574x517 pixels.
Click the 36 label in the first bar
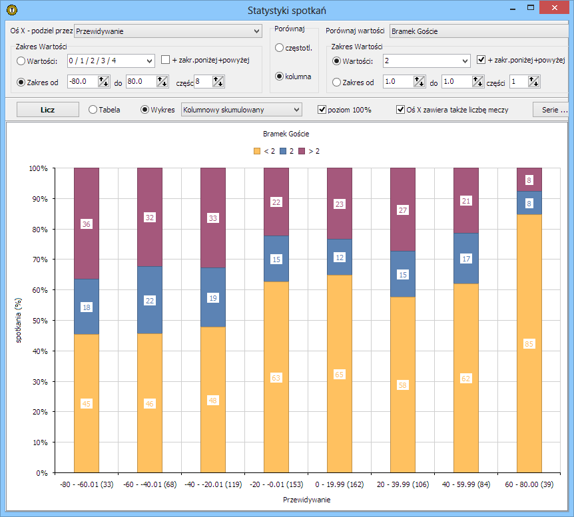pos(87,224)
